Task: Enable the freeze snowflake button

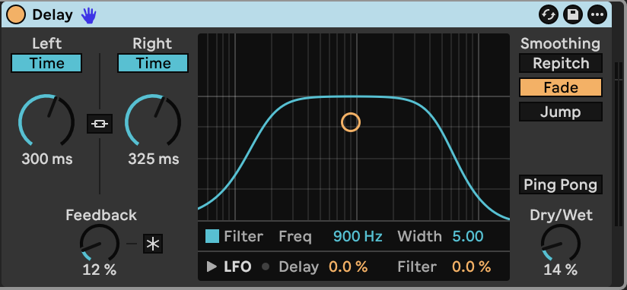Action: point(153,244)
